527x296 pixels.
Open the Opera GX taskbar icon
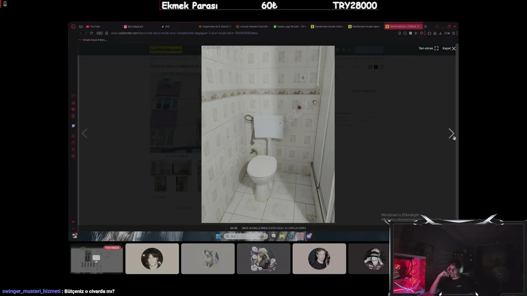300,236
